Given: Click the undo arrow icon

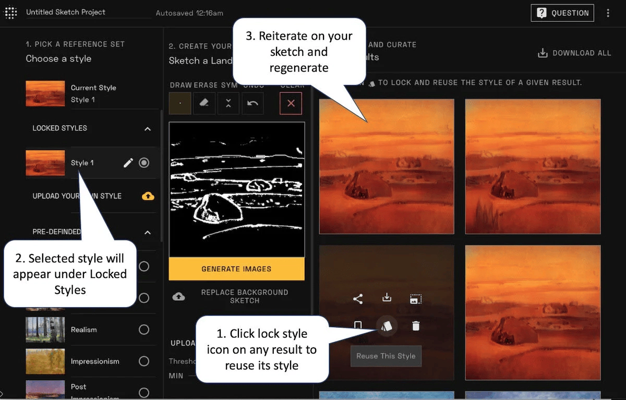Looking at the screenshot, I should (252, 103).
